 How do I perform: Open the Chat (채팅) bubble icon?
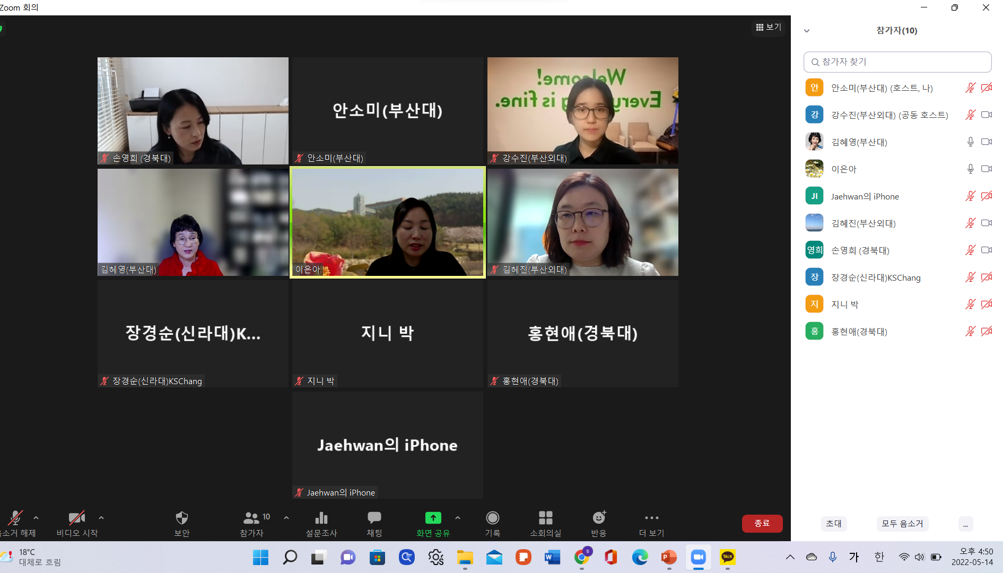click(x=374, y=518)
